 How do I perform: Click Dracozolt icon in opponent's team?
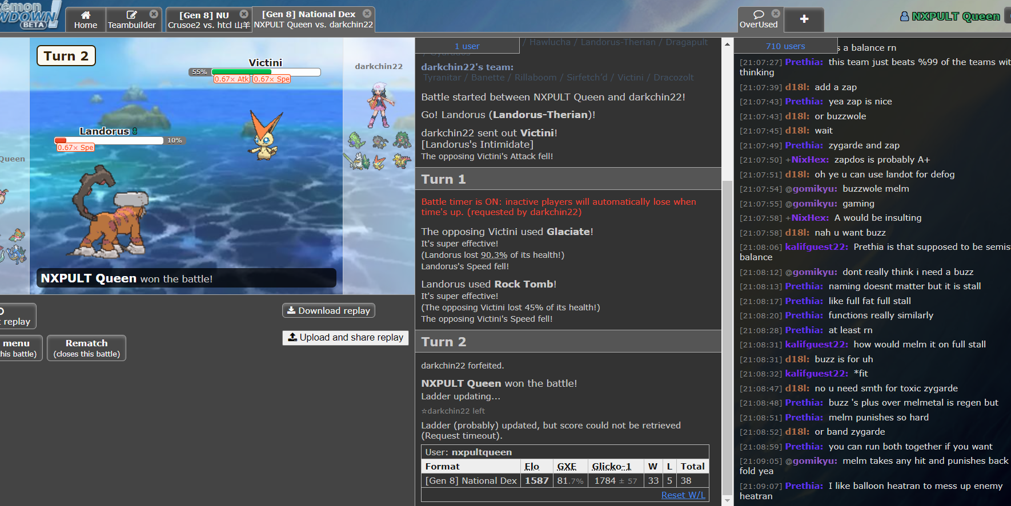pyautogui.click(x=402, y=161)
